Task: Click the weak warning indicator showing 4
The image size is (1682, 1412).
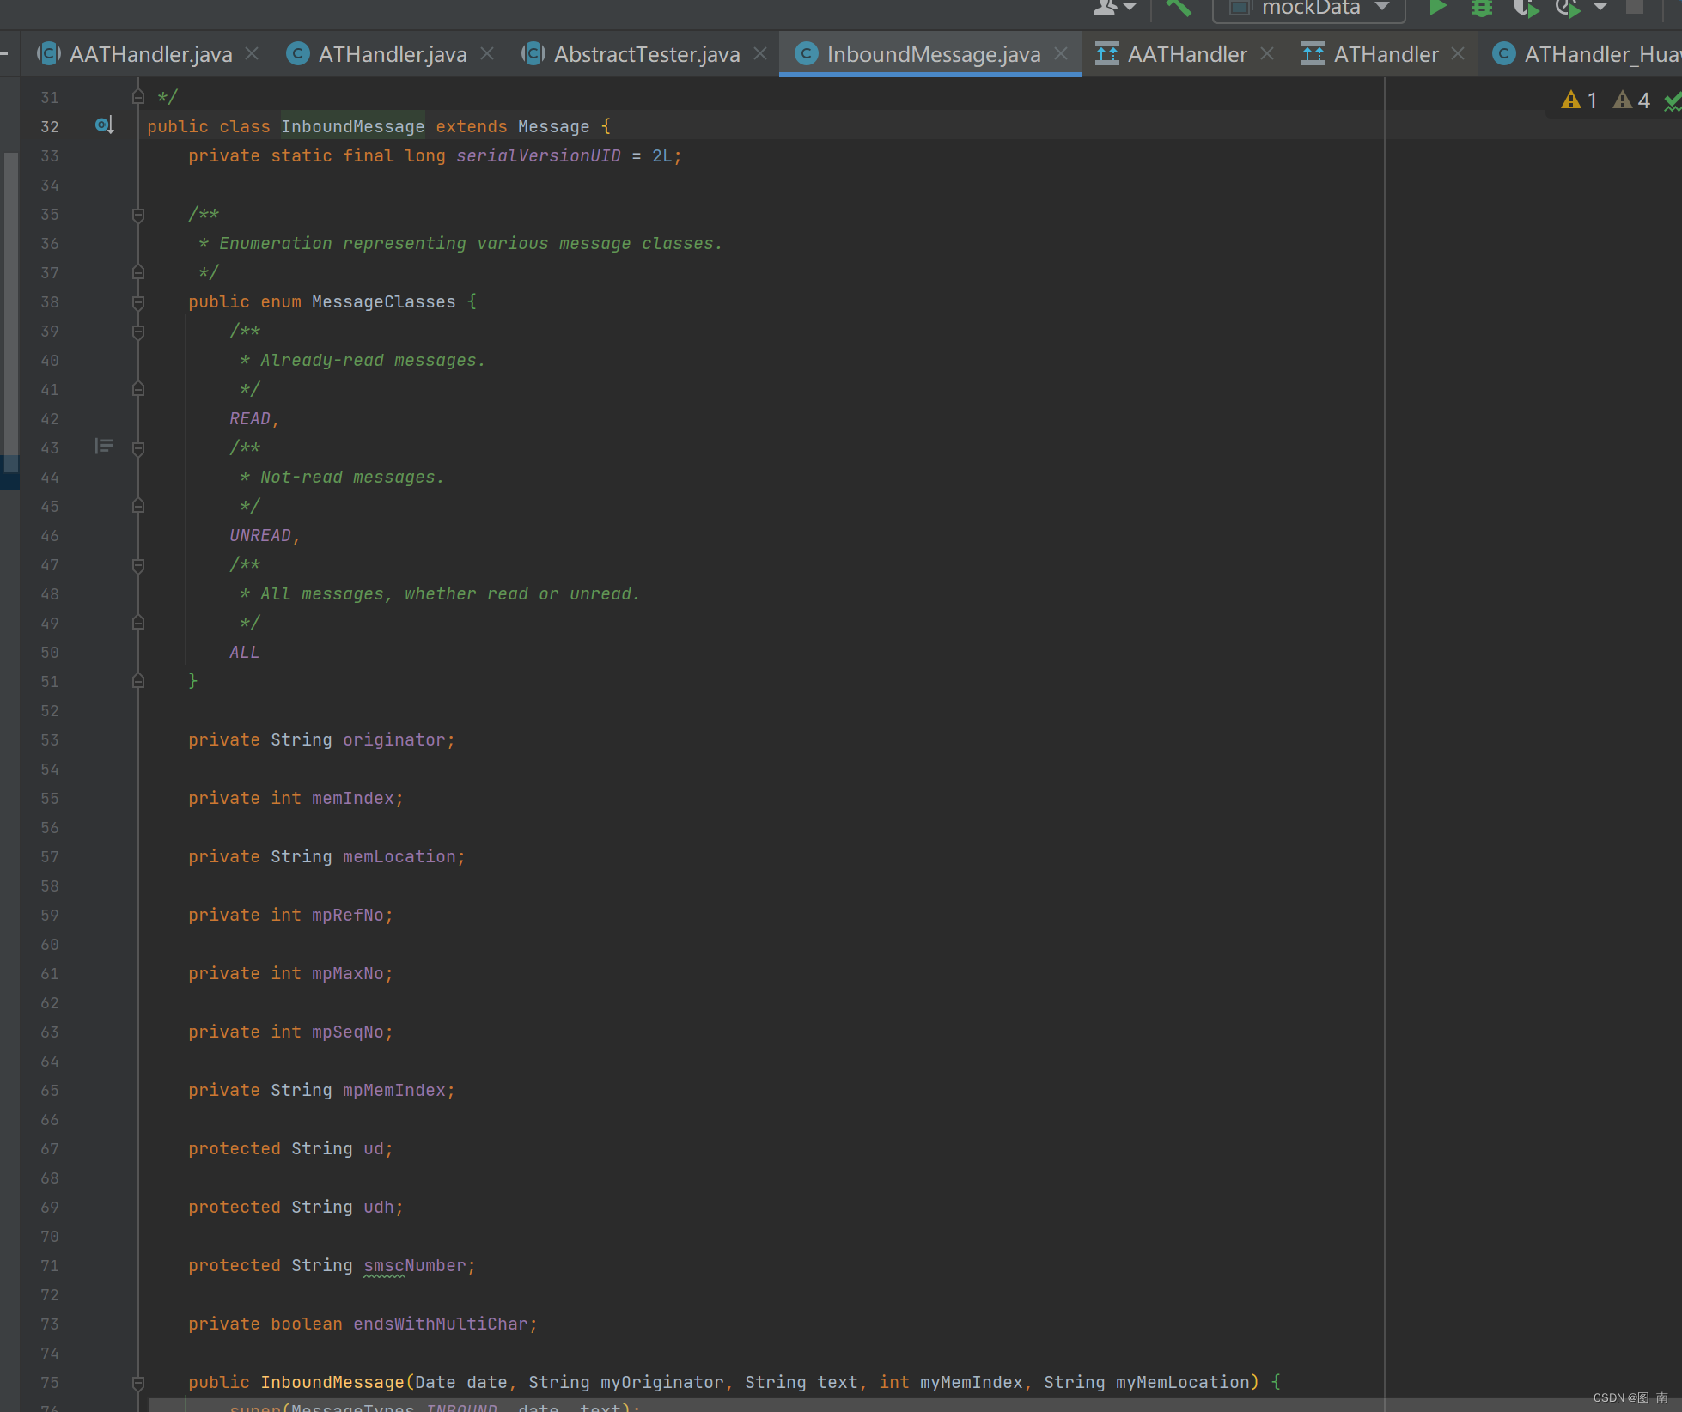Action: click(1631, 100)
